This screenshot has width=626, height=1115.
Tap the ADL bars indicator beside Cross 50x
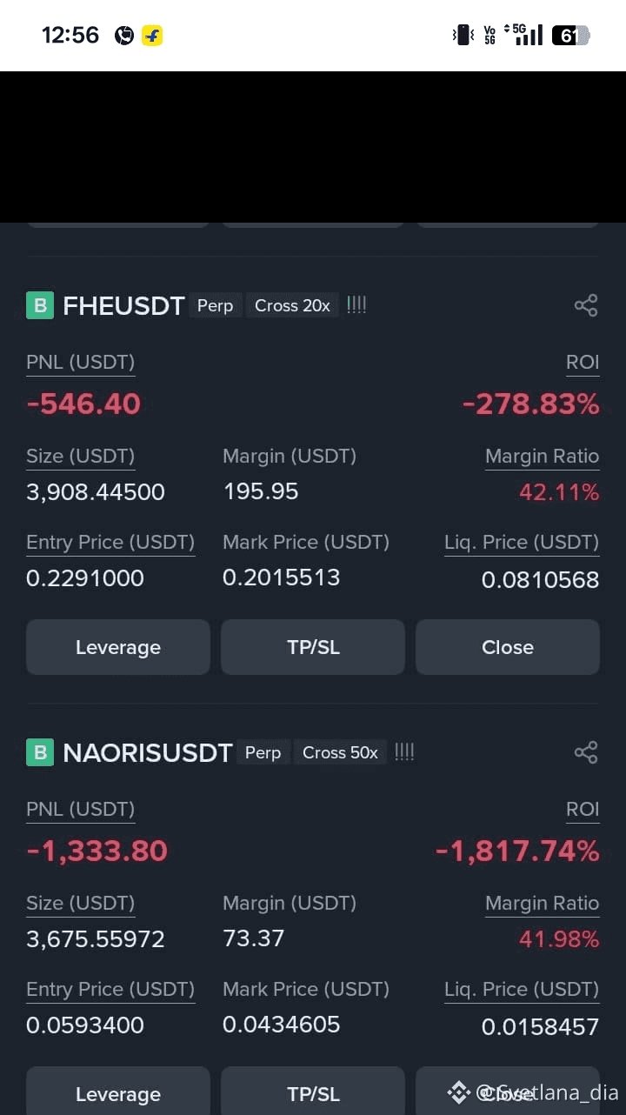pos(404,752)
